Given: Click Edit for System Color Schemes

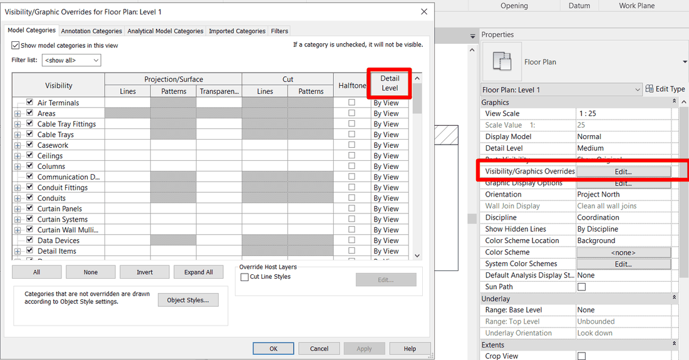Looking at the screenshot, I should [623, 264].
